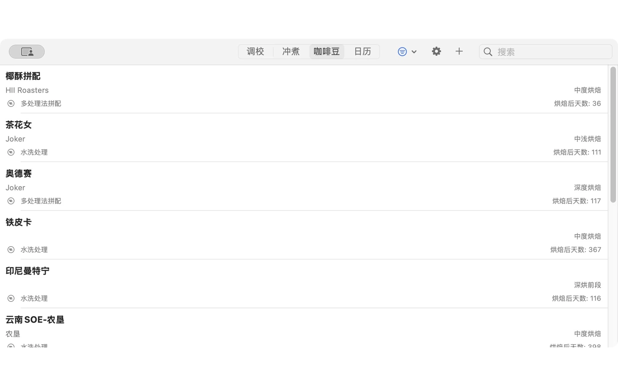This screenshot has height=386, width=618.
Task: Click 烘焙后天数: 116 value
Action: pos(576,299)
